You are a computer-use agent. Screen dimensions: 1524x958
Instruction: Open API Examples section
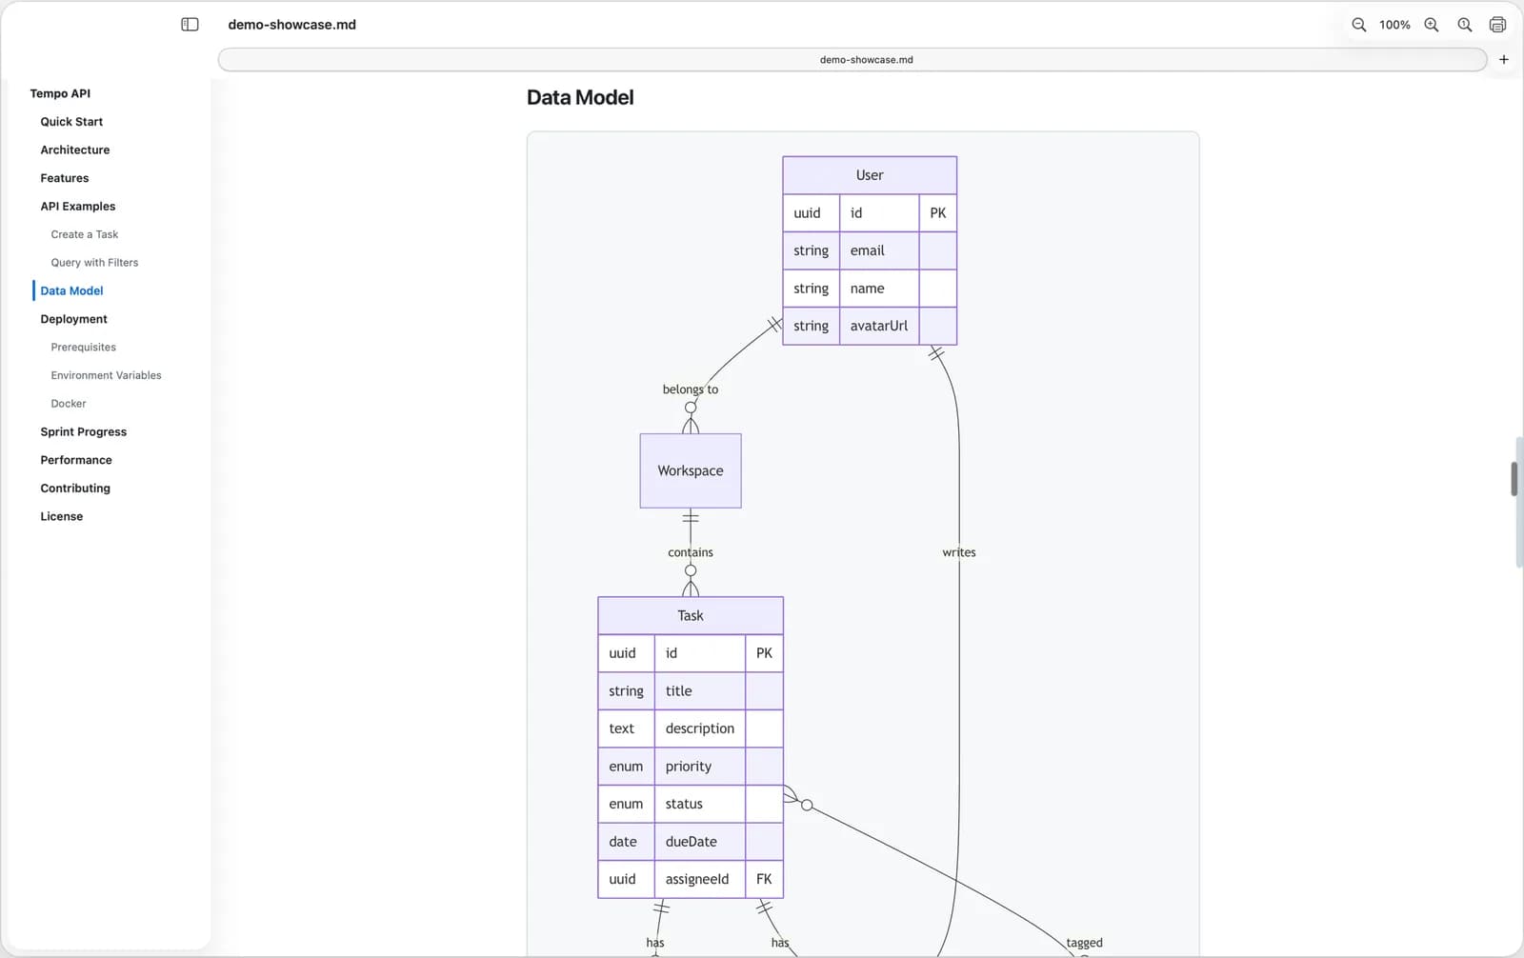click(x=78, y=206)
